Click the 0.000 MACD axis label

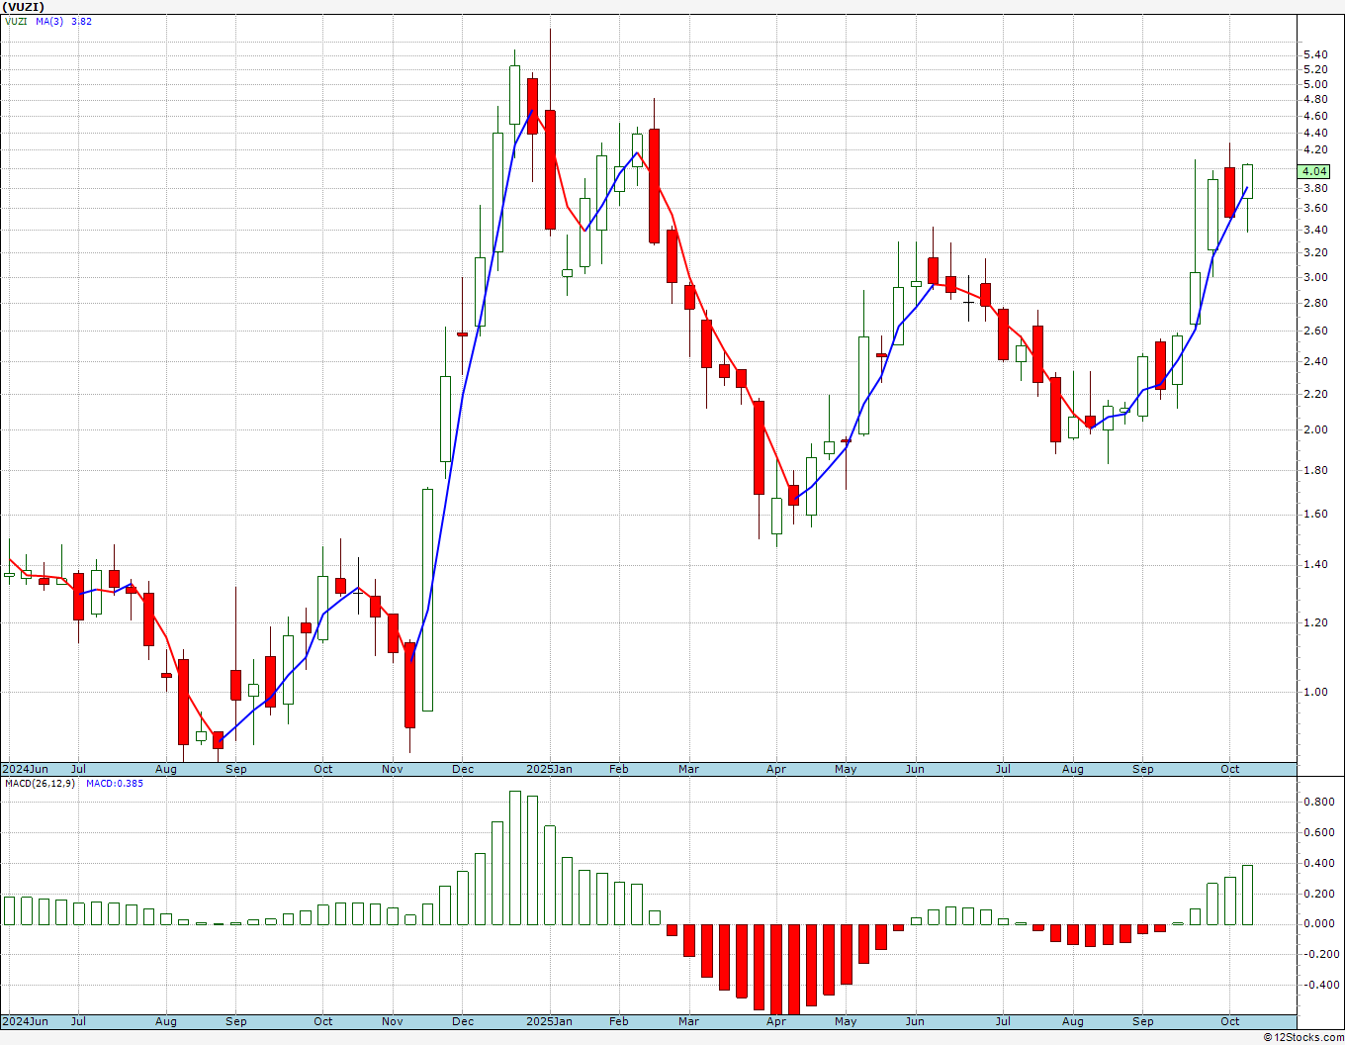click(x=1318, y=923)
